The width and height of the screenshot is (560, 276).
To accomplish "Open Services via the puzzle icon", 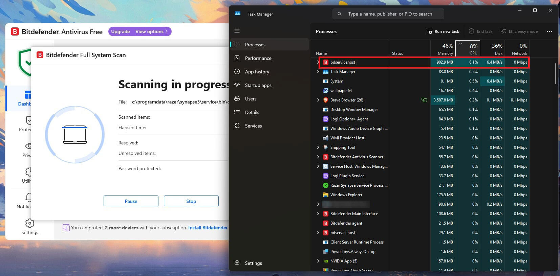I will click(237, 125).
